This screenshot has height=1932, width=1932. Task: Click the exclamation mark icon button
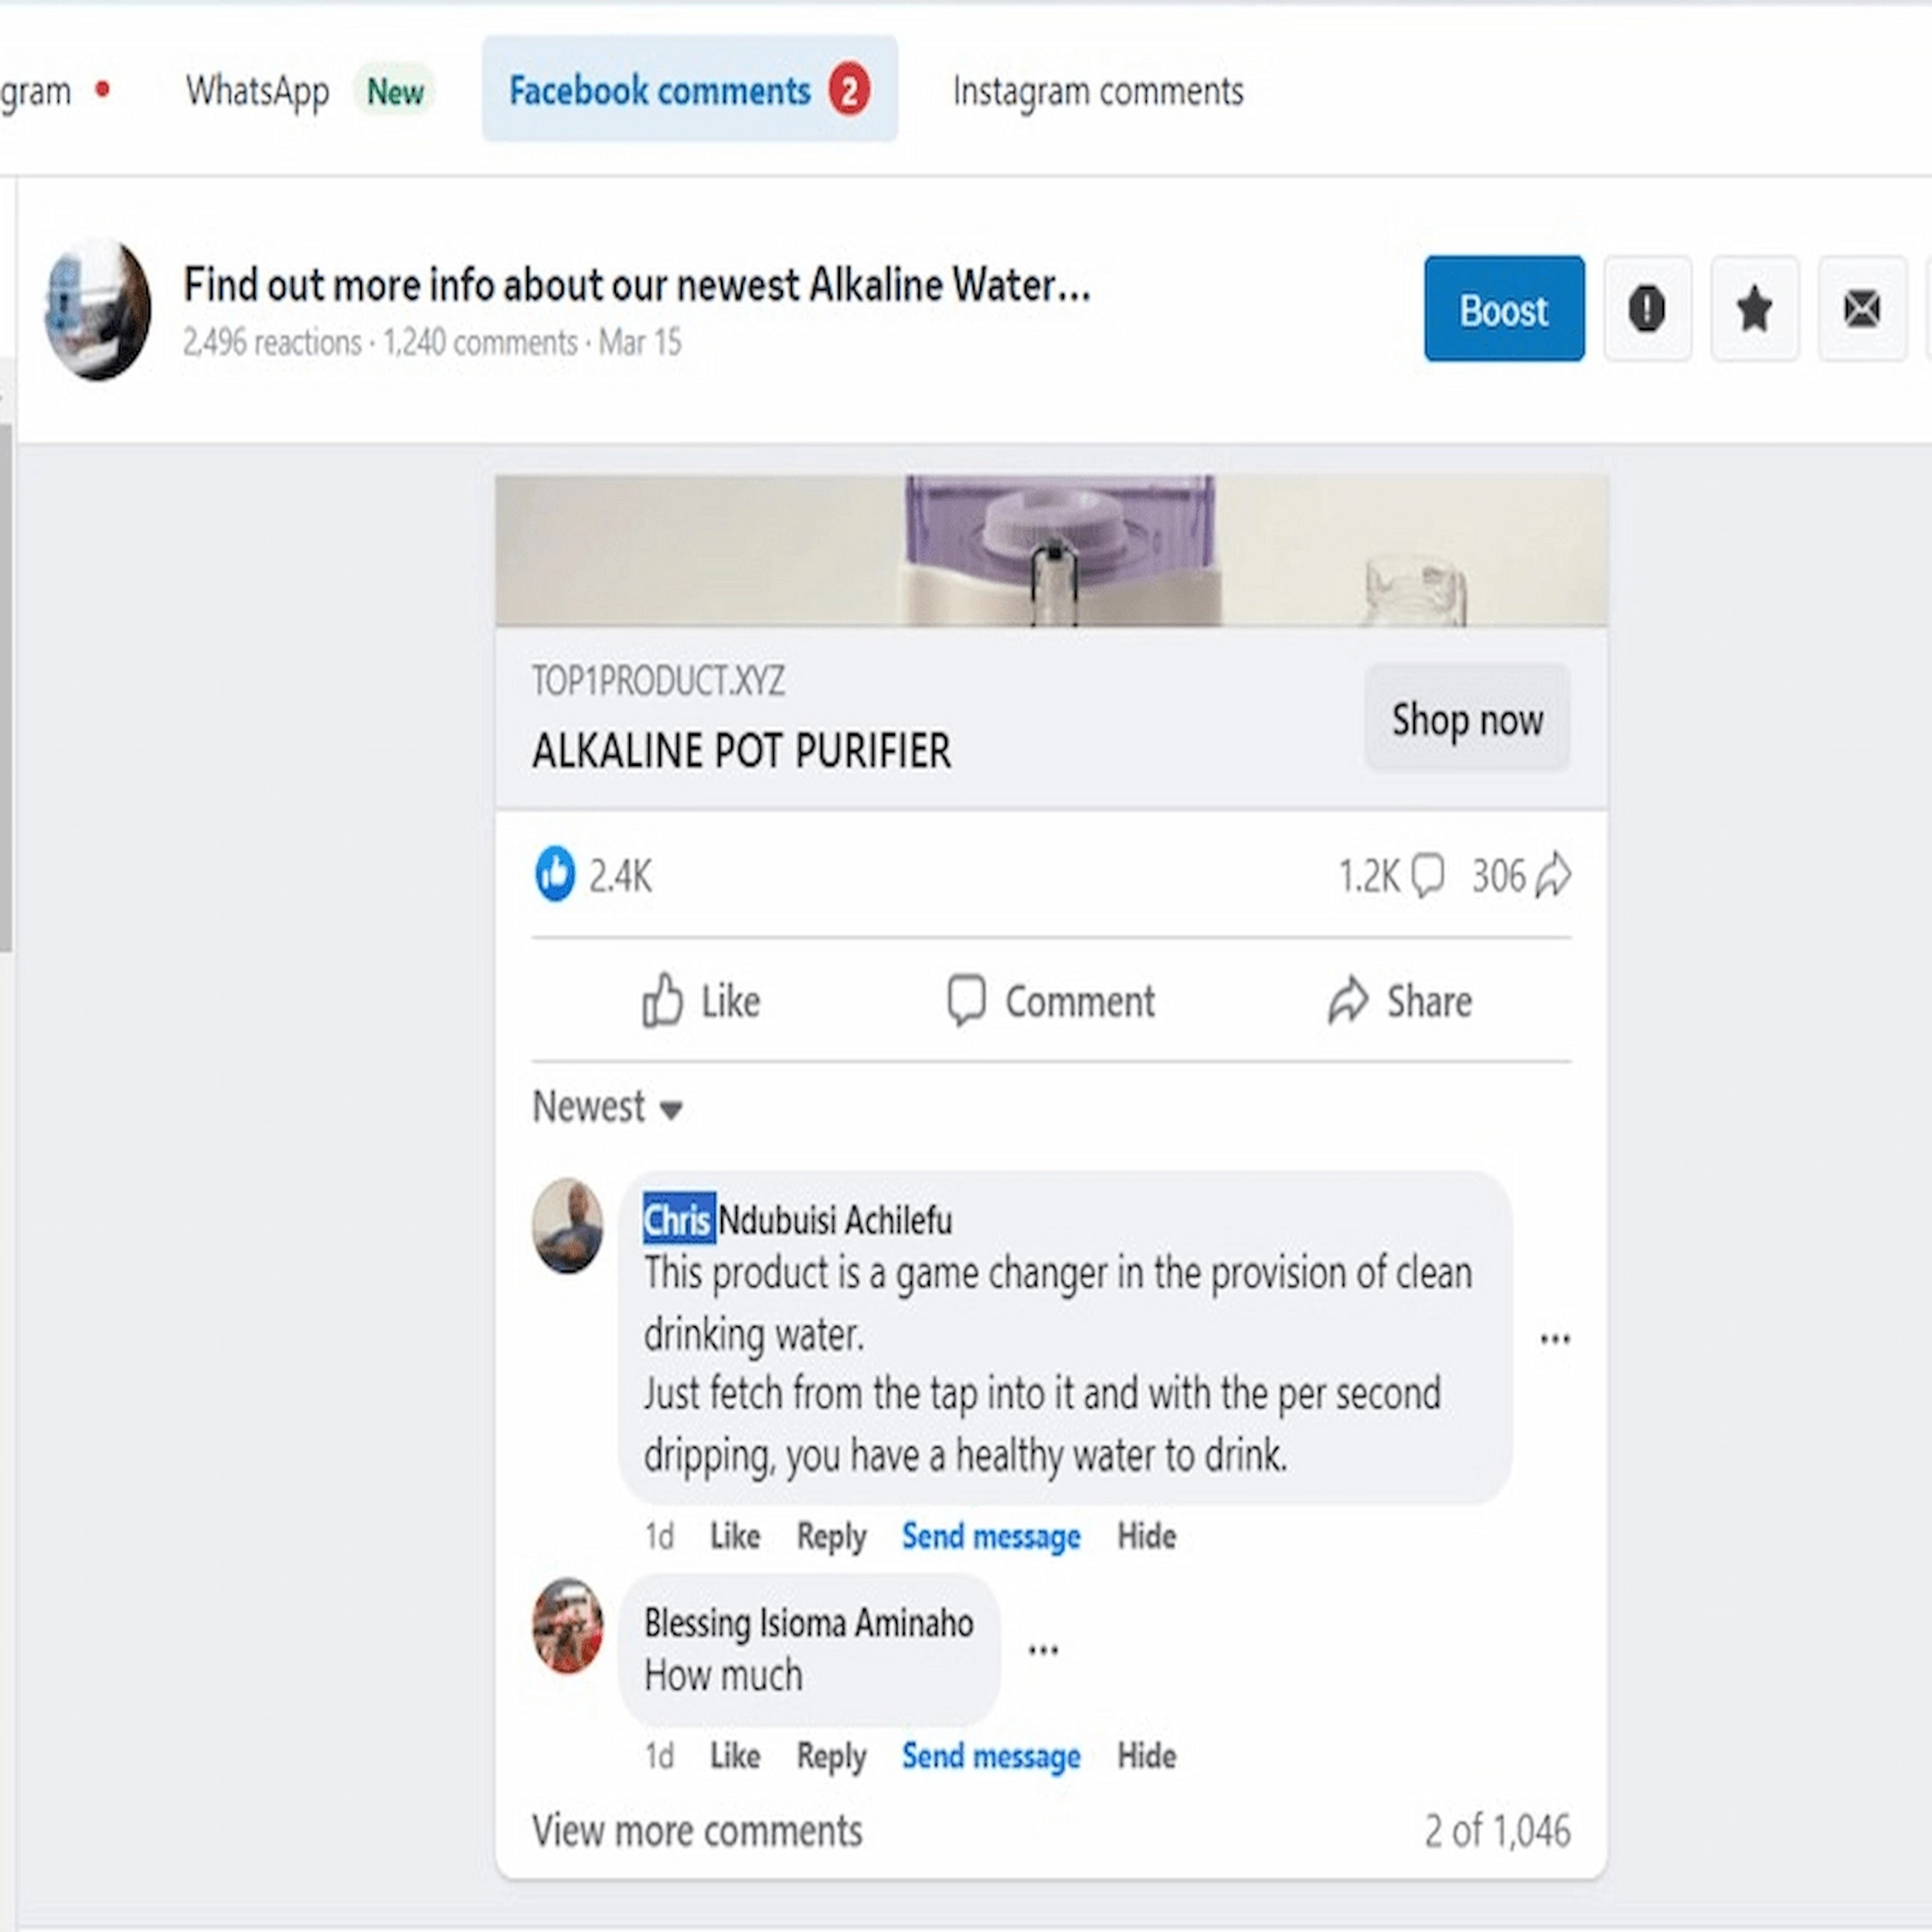pos(1647,308)
